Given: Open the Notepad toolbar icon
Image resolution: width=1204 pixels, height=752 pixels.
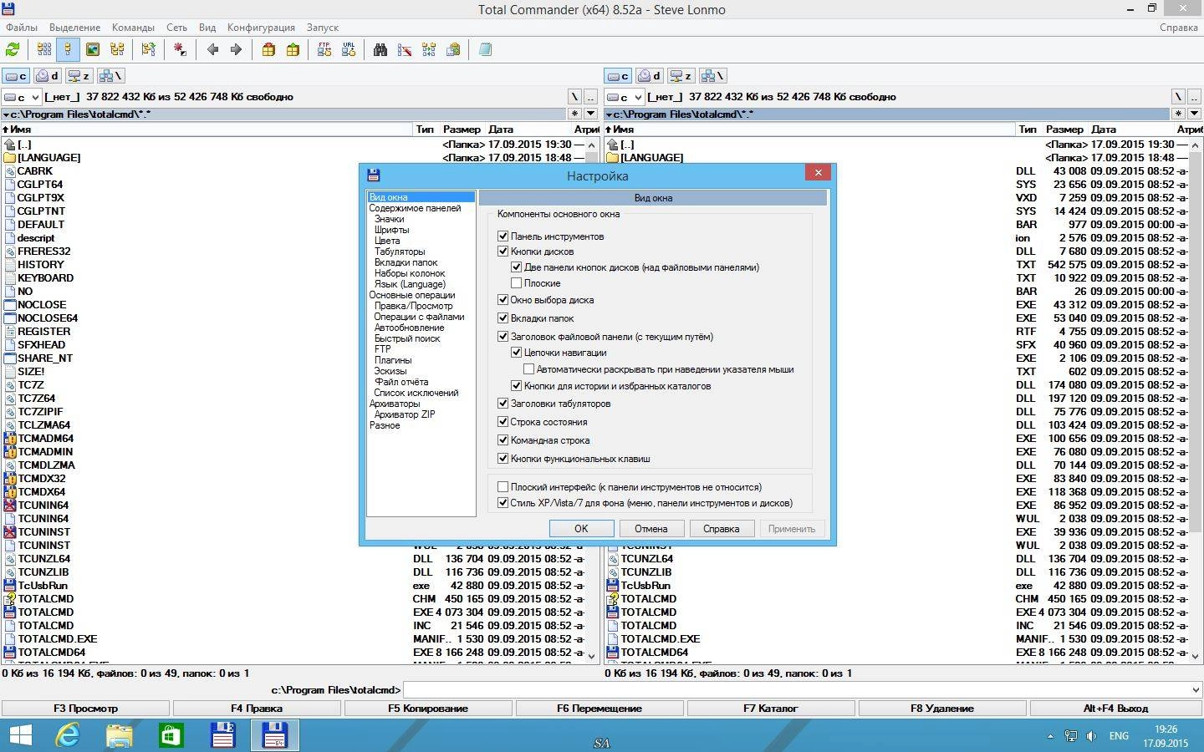Looking at the screenshot, I should pos(485,49).
